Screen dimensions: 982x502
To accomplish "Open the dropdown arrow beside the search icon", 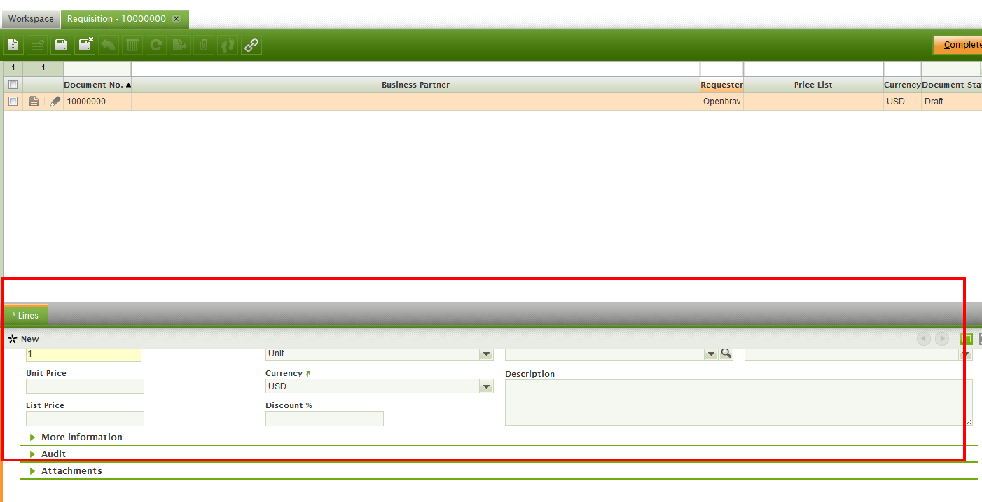I will pos(712,354).
